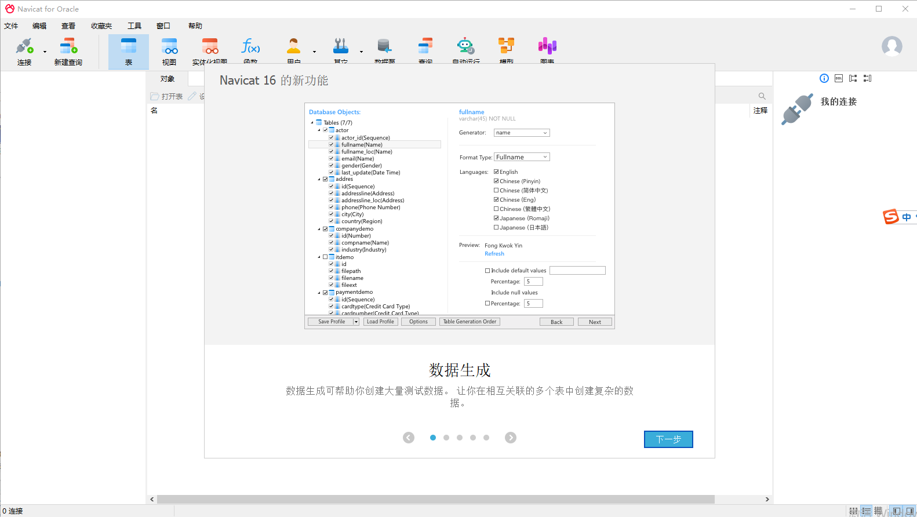
Task: Click the '0 连接' status bar text
Action: 13,511
